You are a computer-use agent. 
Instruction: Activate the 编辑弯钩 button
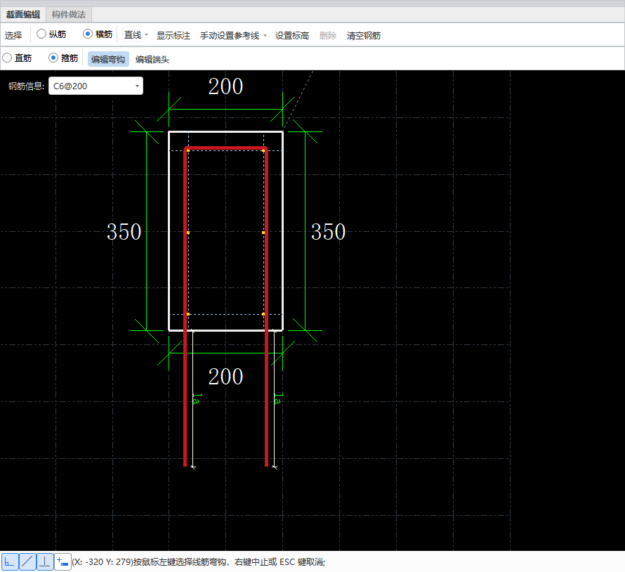(108, 59)
